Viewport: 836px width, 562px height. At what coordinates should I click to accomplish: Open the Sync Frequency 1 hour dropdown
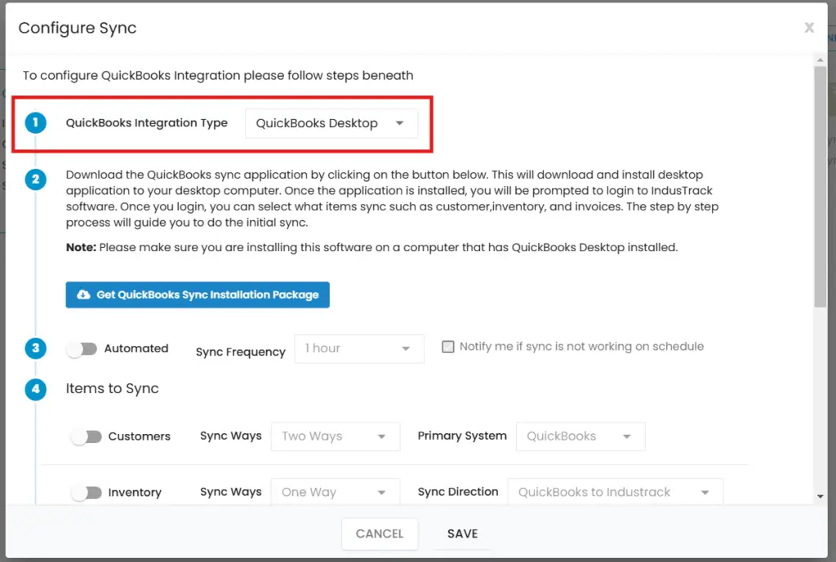pos(359,348)
